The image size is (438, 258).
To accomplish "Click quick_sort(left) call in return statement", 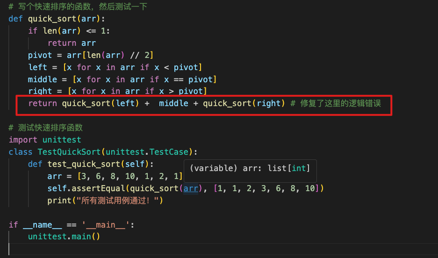I will [100, 103].
